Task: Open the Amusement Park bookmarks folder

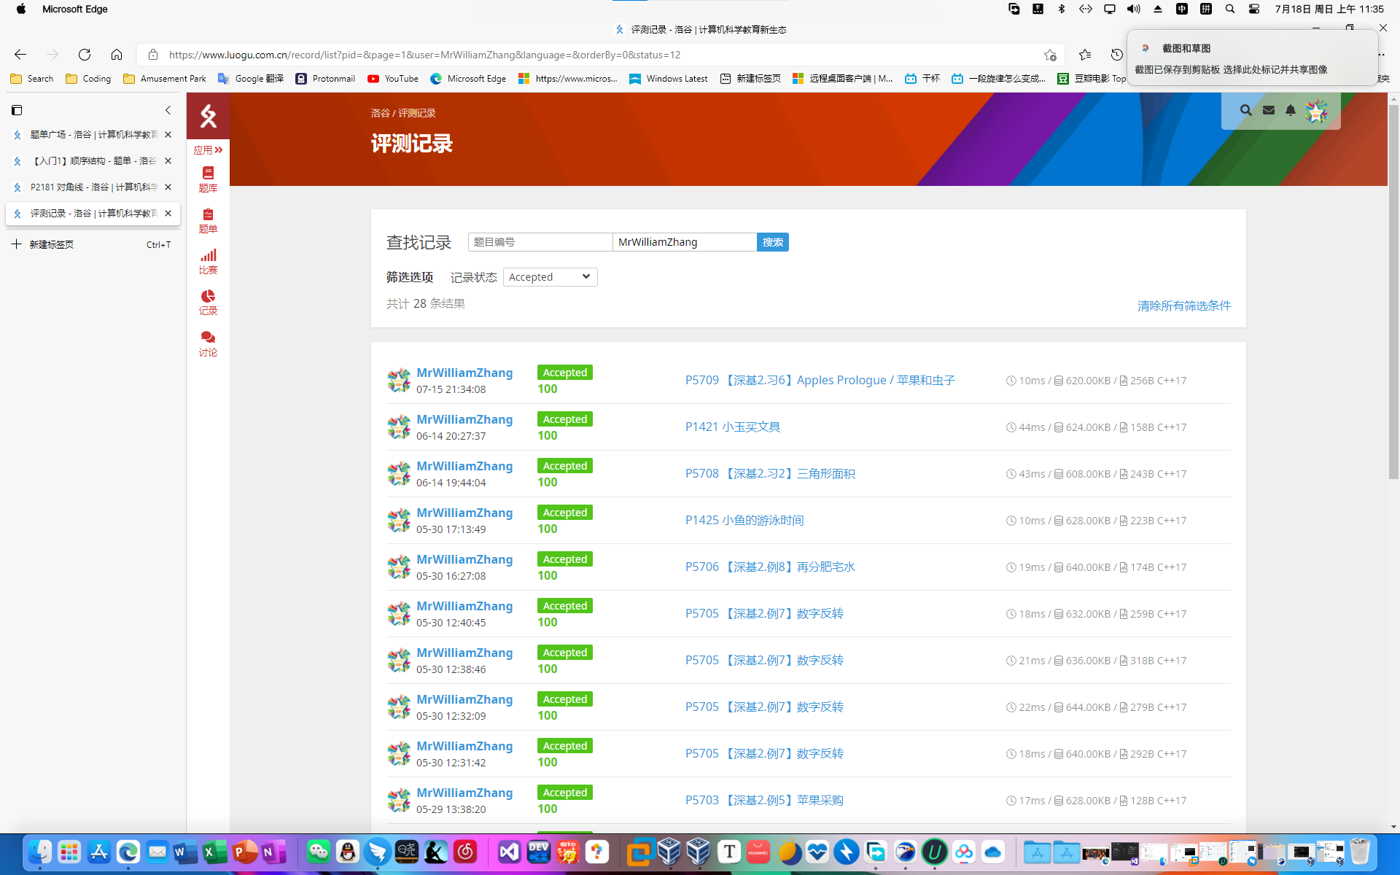Action: (165, 79)
